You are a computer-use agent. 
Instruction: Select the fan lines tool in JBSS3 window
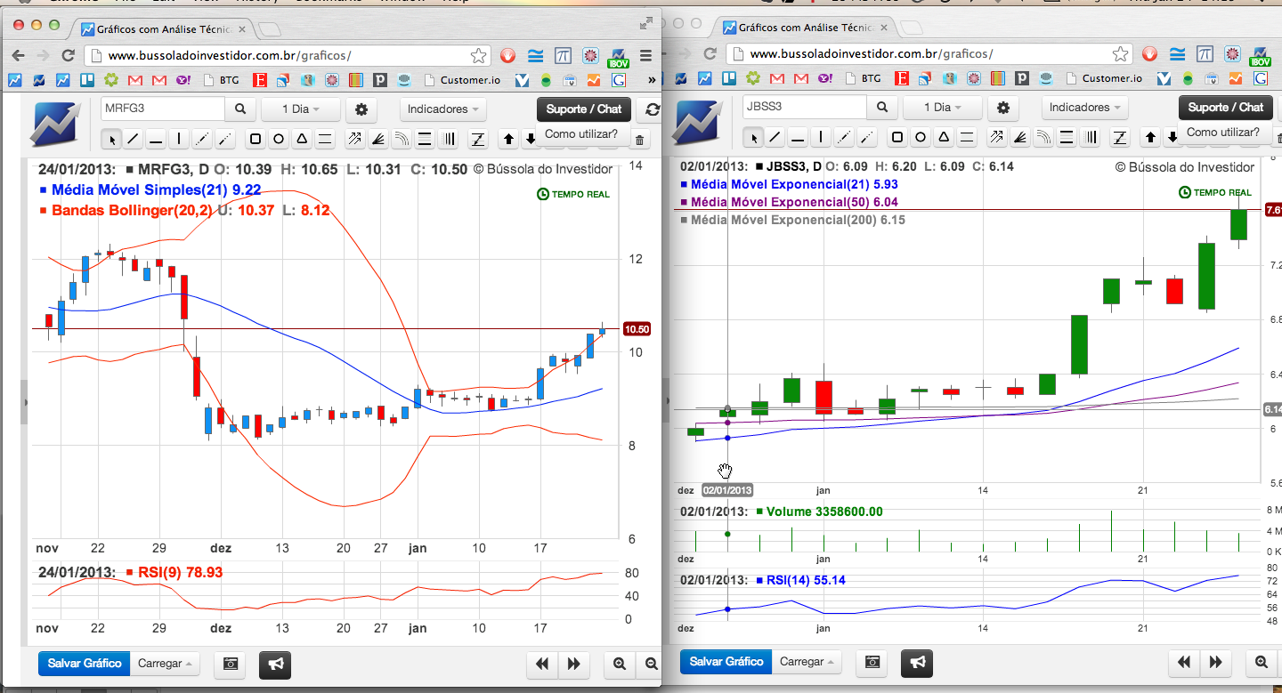[1020, 138]
